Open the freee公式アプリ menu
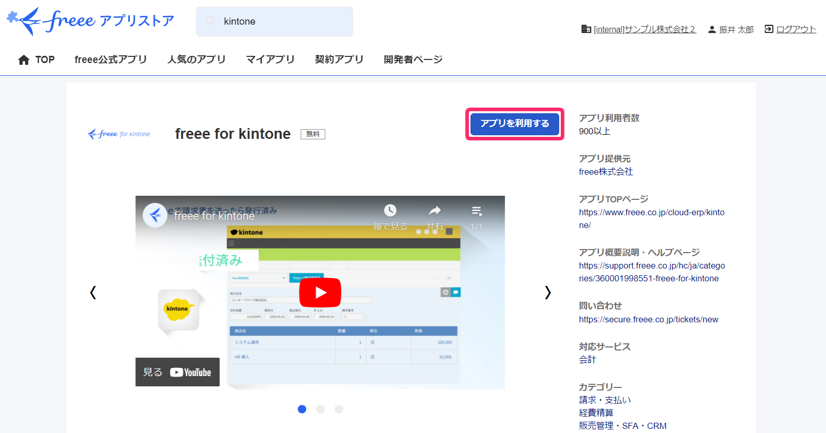 point(111,59)
